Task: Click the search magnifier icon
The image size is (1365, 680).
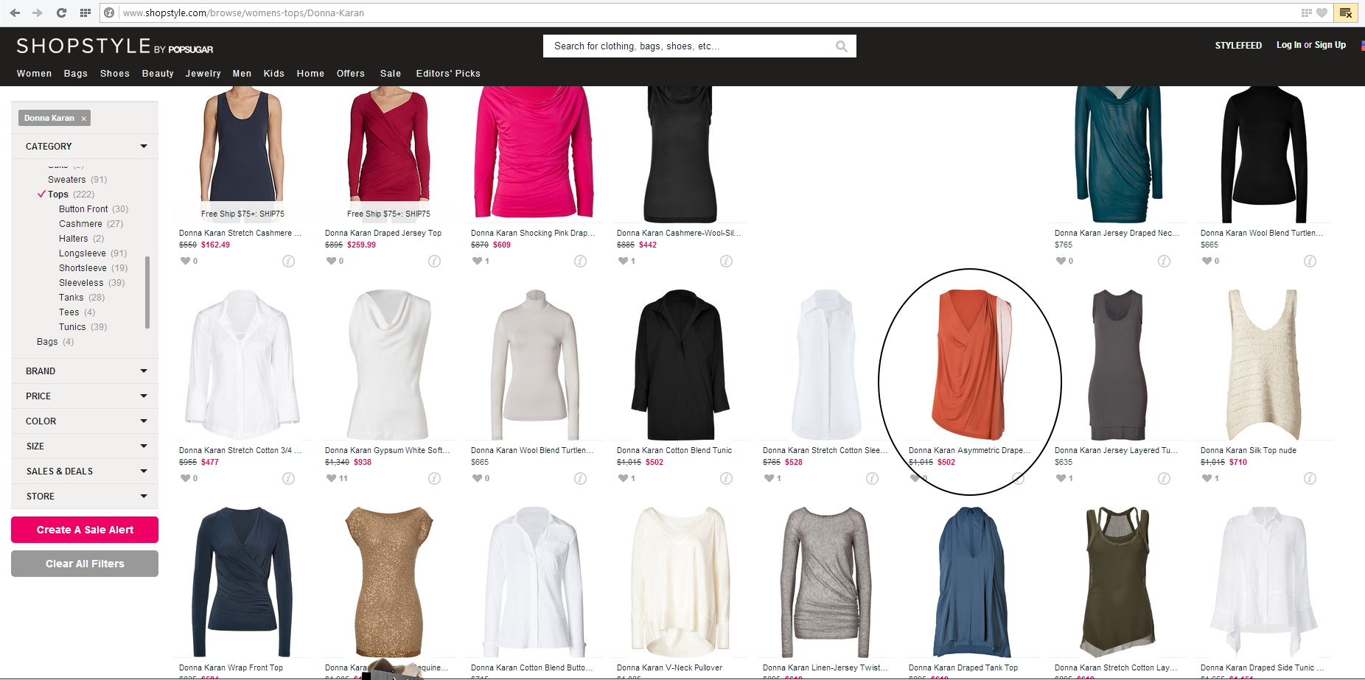Action: [x=841, y=46]
